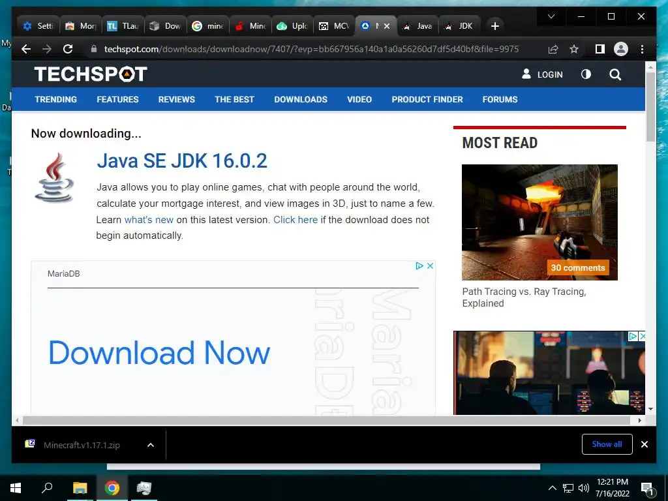This screenshot has width=668, height=501.
Task: Open TechSpot site search
Action: (615, 74)
